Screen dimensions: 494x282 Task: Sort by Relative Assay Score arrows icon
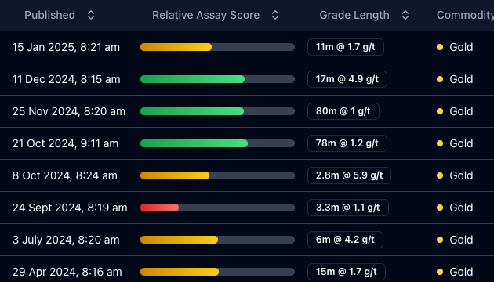click(275, 15)
